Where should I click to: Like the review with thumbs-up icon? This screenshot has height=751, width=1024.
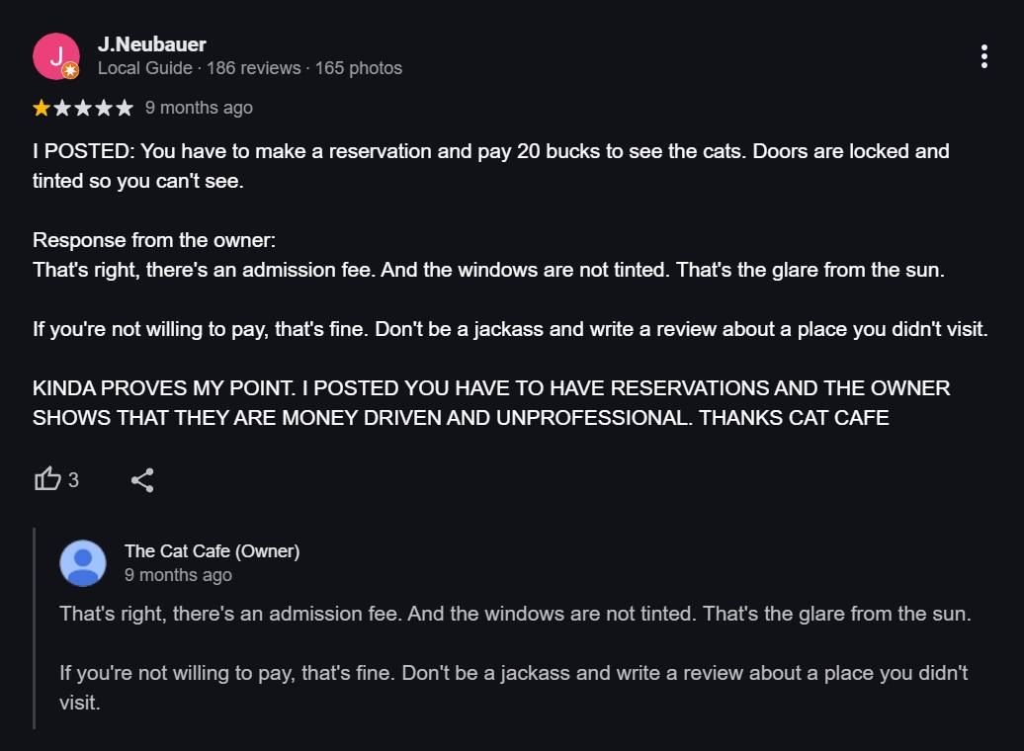(x=47, y=480)
